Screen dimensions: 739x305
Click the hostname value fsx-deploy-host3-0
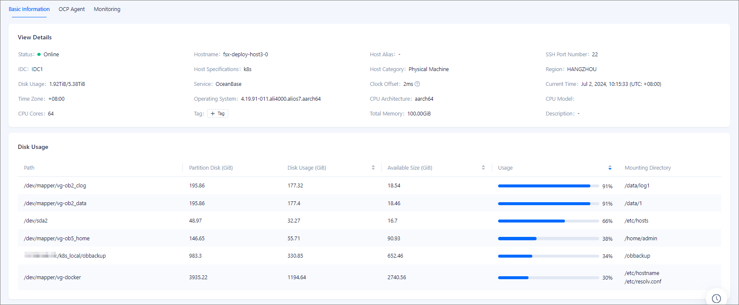click(x=246, y=55)
